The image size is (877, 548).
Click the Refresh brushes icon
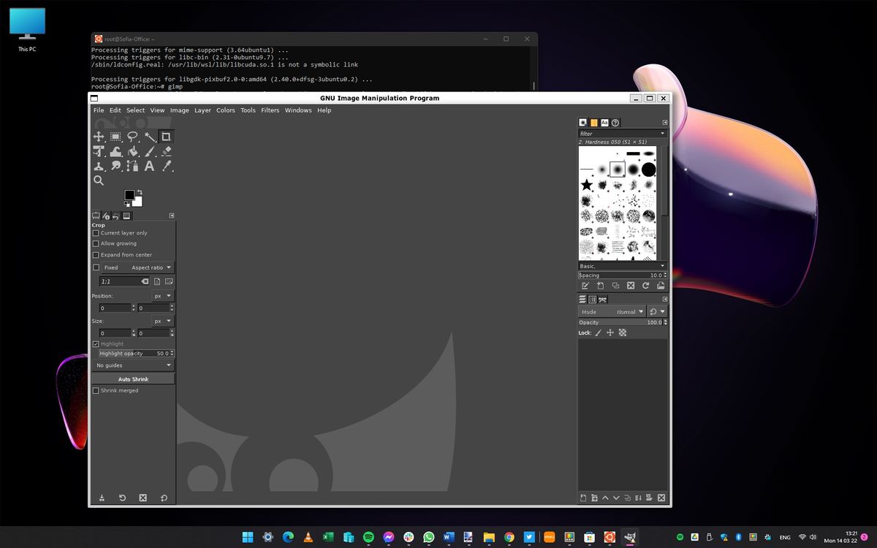click(646, 286)
